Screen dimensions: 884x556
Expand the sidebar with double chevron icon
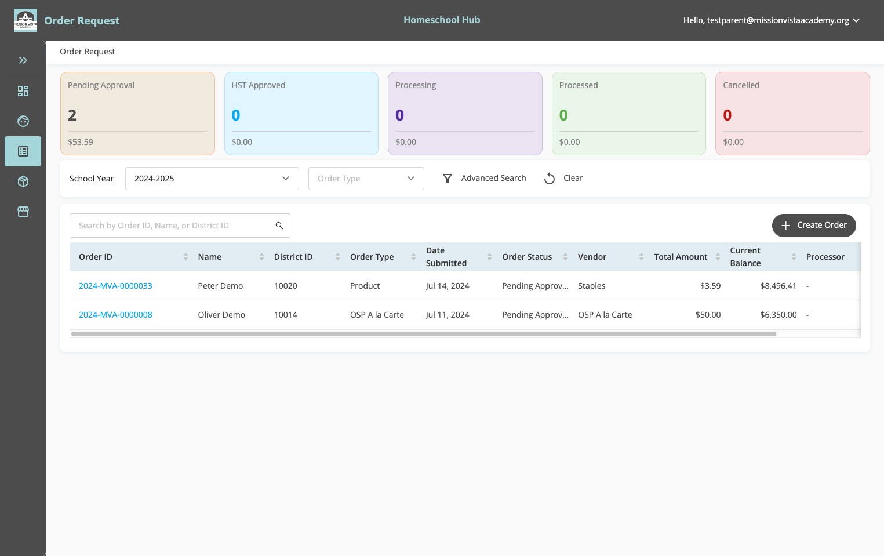(23, 60)
